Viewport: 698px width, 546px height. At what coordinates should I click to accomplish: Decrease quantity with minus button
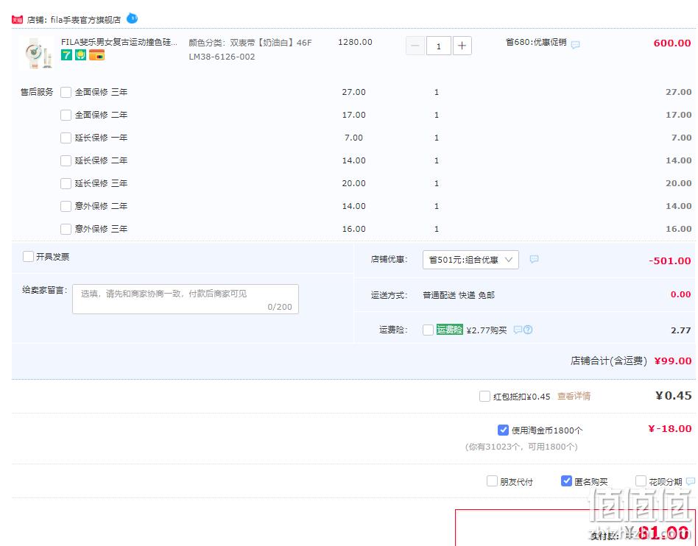click(415, 46)
